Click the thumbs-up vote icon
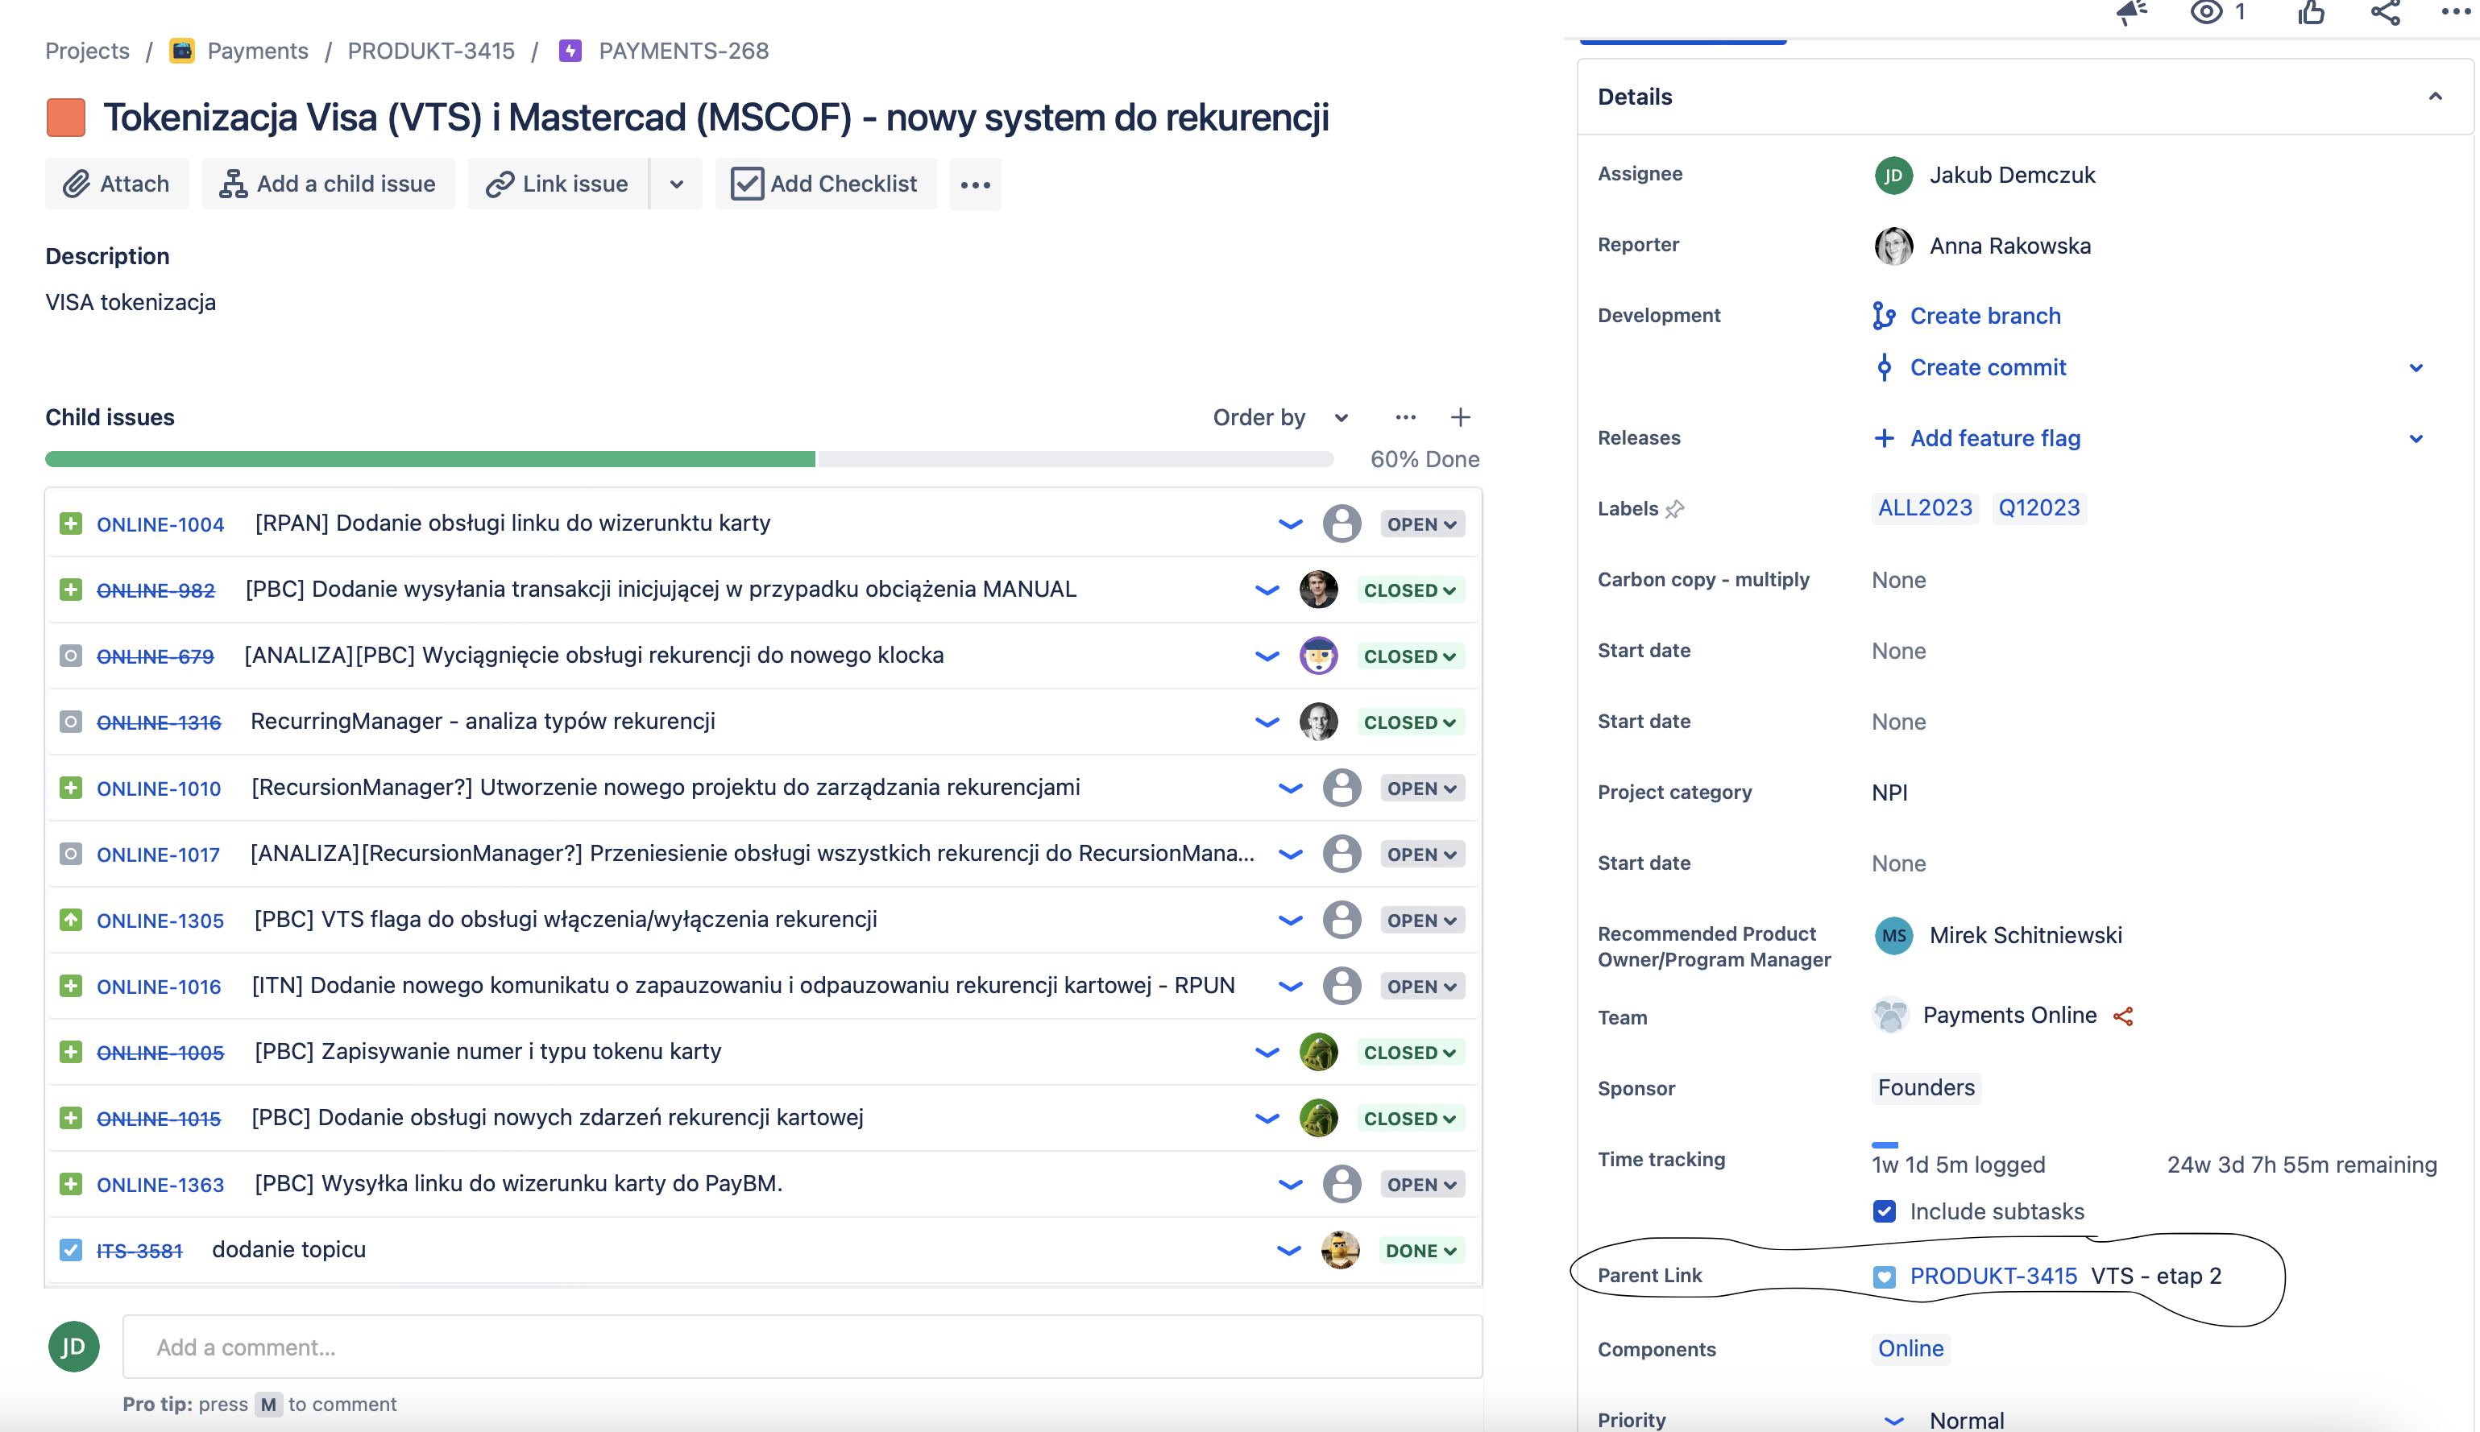Viewport: 2480px width, 1432px height. (x=2311, y=13)
